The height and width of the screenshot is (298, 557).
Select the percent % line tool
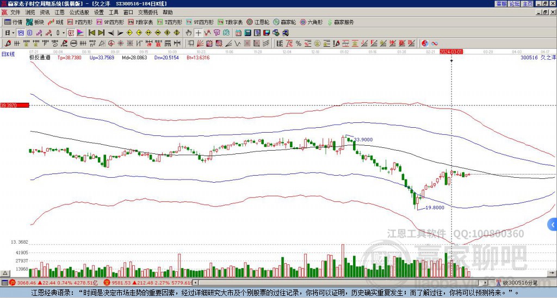[299, 44]
